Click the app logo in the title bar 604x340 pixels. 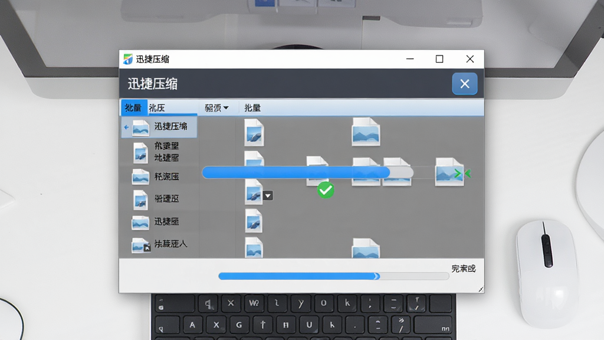pyautogui.click(x=128, y=59)
